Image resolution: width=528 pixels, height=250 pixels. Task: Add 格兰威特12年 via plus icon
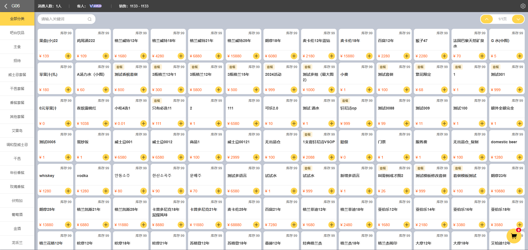coord(143,56)
